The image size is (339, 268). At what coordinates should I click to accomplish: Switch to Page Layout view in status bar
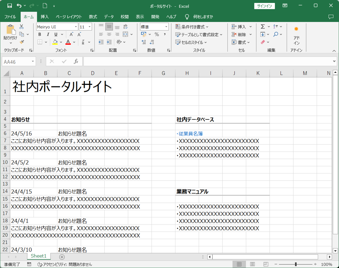pos(253,264)
